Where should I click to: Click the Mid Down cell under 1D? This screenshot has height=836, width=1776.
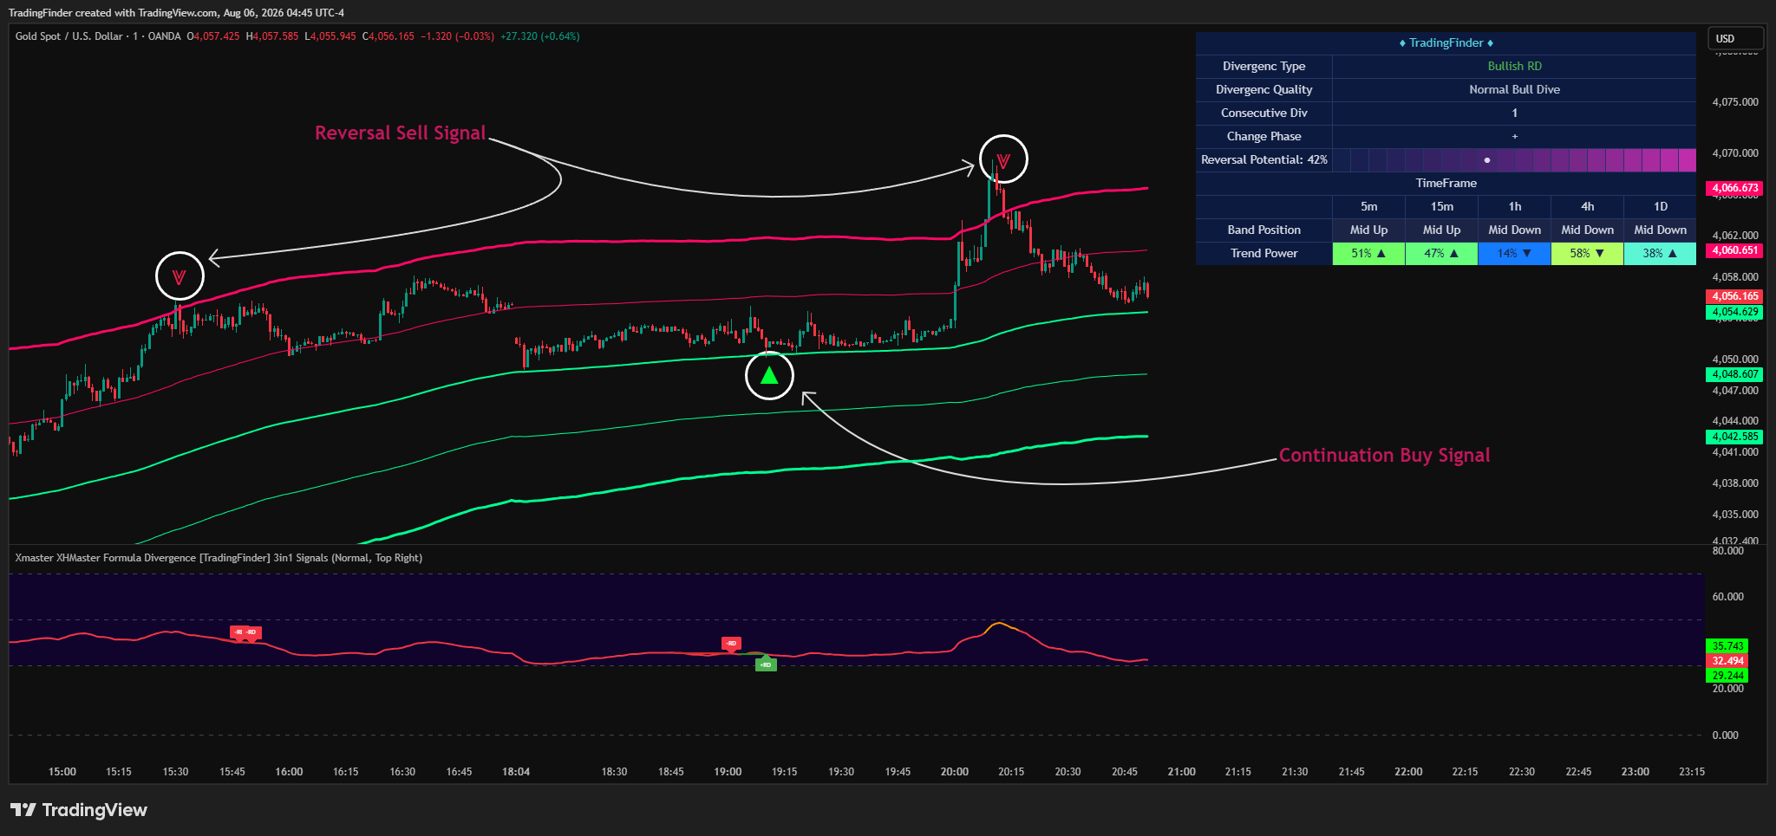(1660, 230)
